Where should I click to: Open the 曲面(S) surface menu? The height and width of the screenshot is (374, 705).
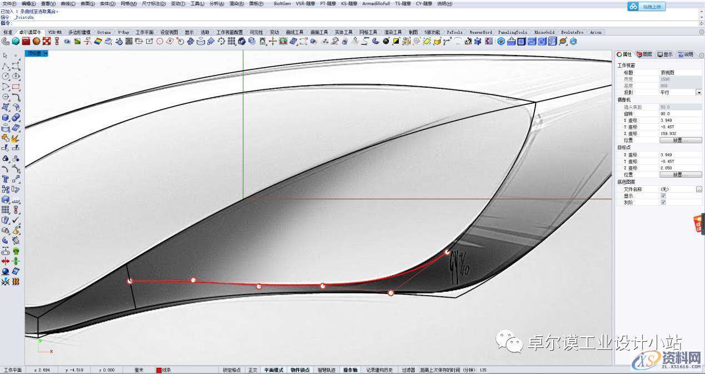click(x=88, y=3)
